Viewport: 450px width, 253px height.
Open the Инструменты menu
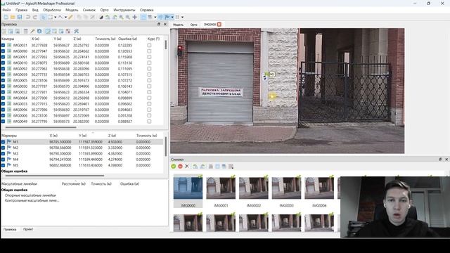(124, 10)
